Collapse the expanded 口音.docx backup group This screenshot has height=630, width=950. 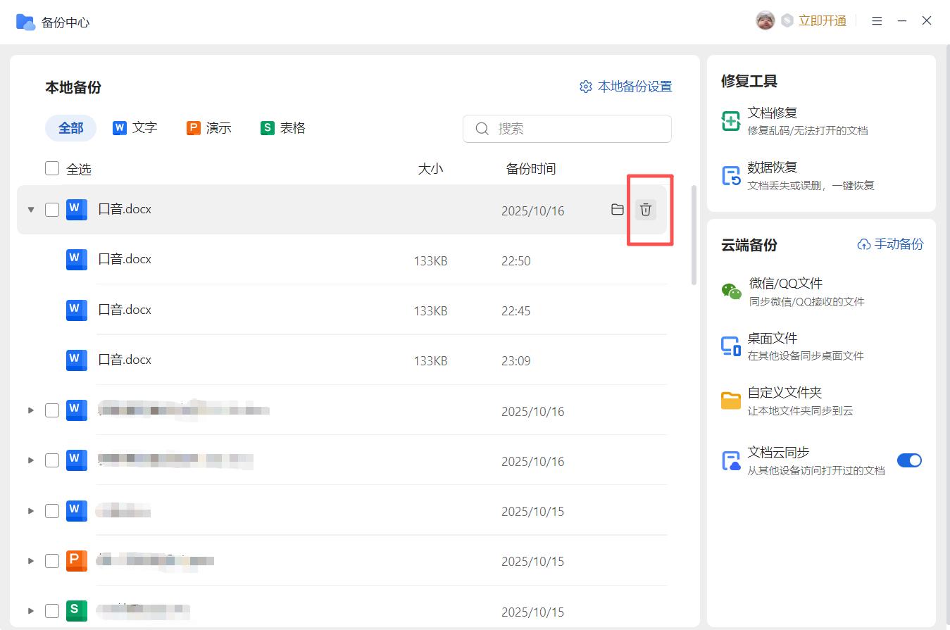pyautogui.click(x=30, y=210)
